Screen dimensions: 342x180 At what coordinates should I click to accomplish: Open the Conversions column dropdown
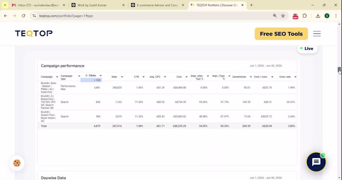click(251, 77)
